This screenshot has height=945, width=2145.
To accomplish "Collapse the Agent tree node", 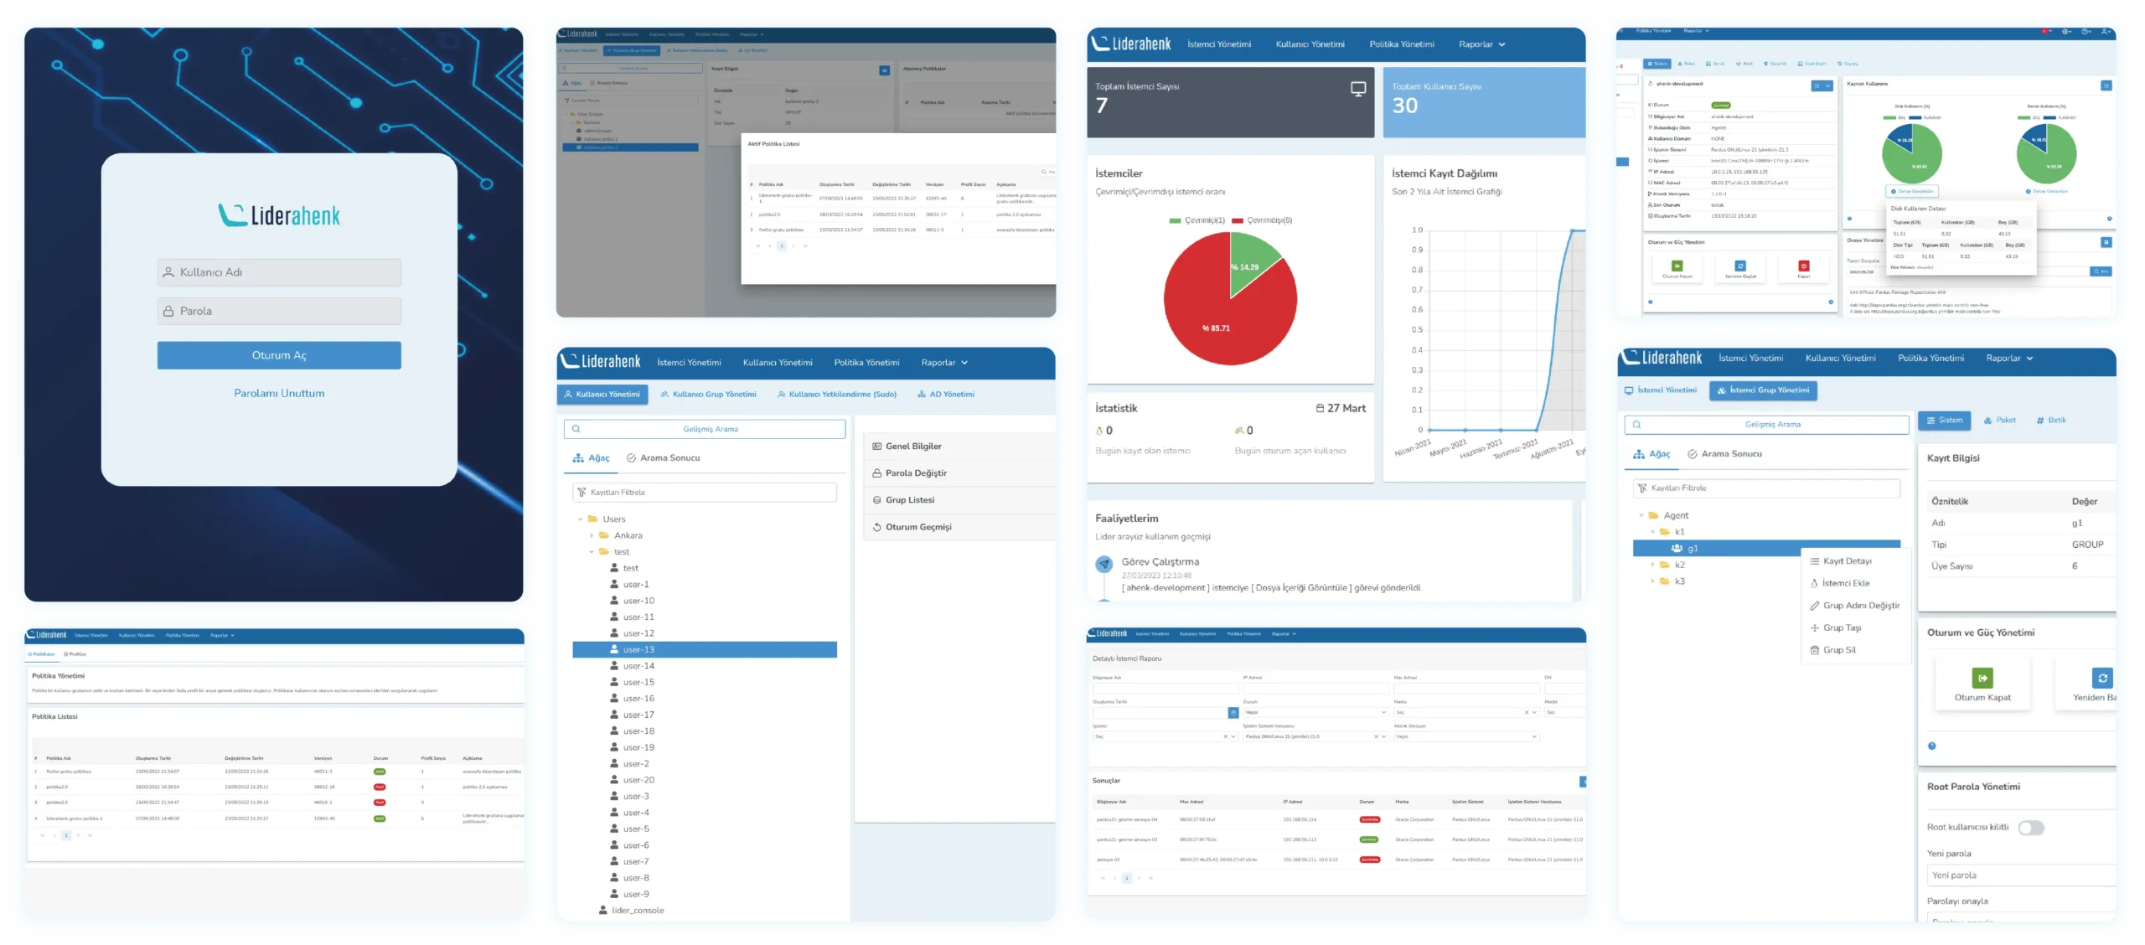I will tap(1641, 516).
